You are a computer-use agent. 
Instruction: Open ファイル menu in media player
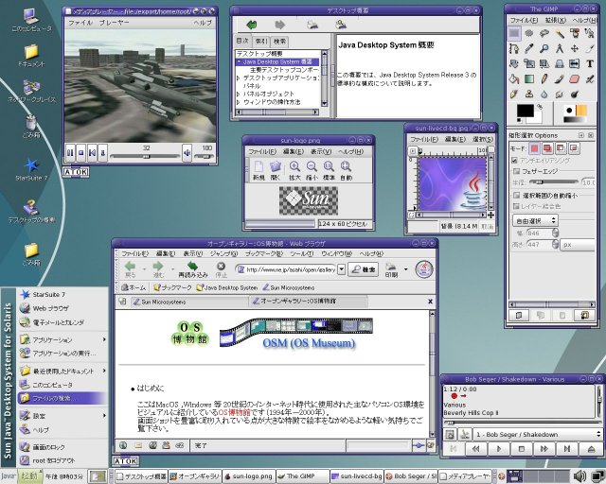click(80, 23)
